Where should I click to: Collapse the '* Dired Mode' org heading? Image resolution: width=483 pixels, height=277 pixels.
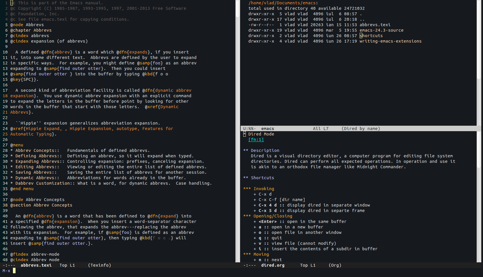click(x=259, y=134)
